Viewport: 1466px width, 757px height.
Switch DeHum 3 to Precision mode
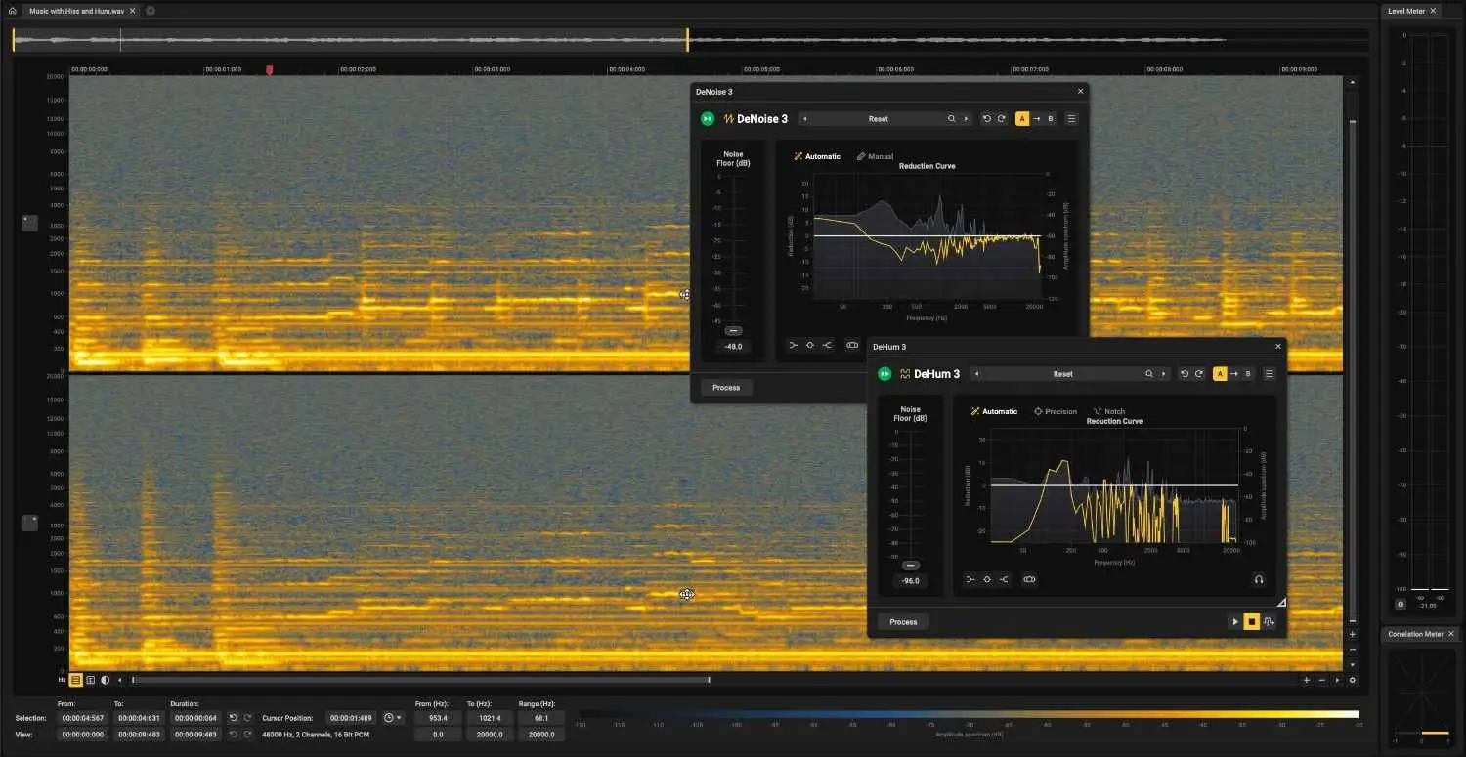click(1056, 411)
